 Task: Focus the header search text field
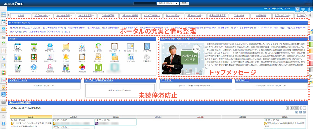point(145,3)
